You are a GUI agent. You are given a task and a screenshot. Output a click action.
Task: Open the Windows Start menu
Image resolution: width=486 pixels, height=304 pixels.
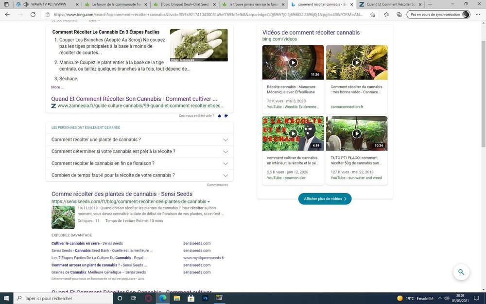pyautogui.click(x=6, y=298)
